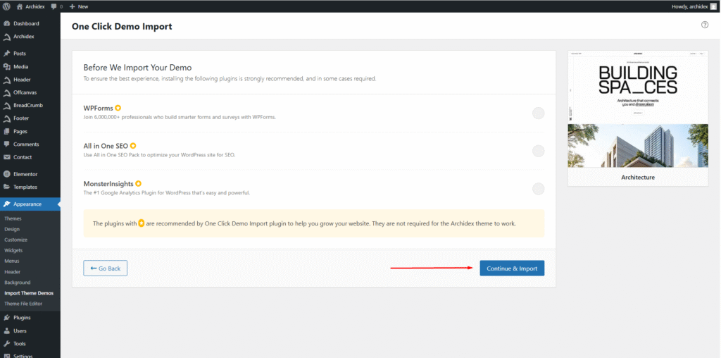The width and height of the screenshot is (721, 358).
Task: Go to Theme File Editor
Action: click(x=23, y=304)
